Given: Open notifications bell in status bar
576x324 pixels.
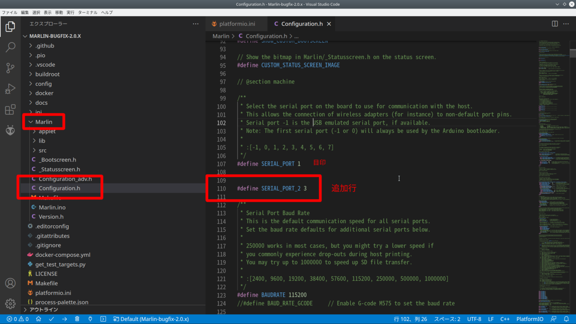Looking at the screenshot, I should [567, 319].
